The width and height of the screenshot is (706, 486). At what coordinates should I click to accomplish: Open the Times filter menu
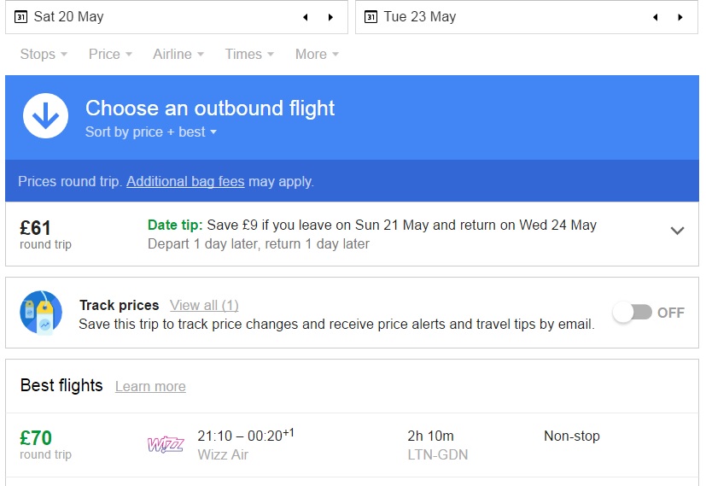(x=249, y=54)
